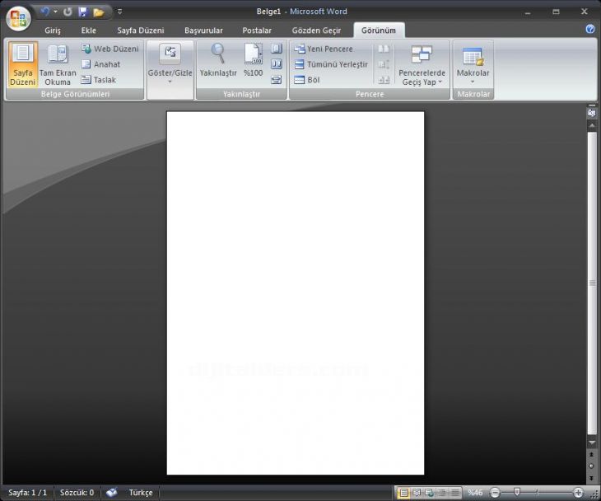Click the Open folder icon
The width and height of the screenshot is (601, 501).
click(99, 12)
